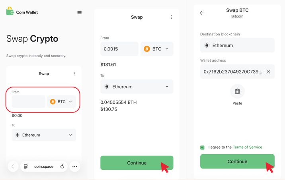Open the three-dot menu in left Swap card
Viewport: 285px width, 180px height.
point(74,74)
